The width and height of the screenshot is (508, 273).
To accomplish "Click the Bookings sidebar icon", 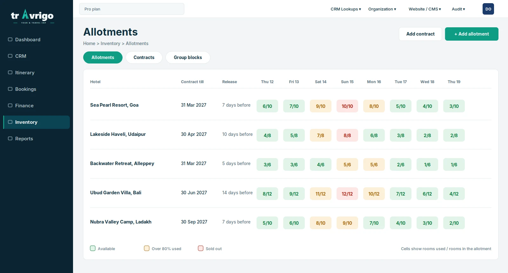I will (10, 89).
